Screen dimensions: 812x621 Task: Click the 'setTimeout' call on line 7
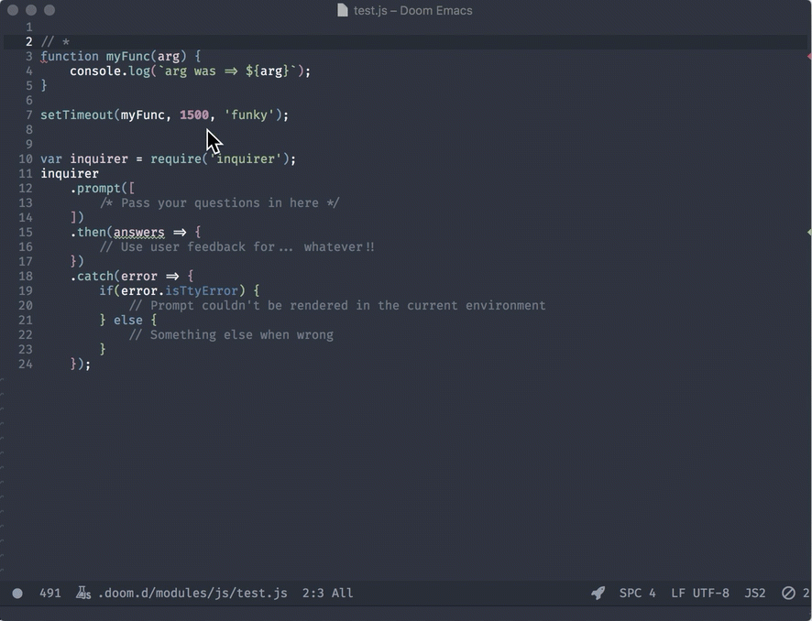[77, 114]
